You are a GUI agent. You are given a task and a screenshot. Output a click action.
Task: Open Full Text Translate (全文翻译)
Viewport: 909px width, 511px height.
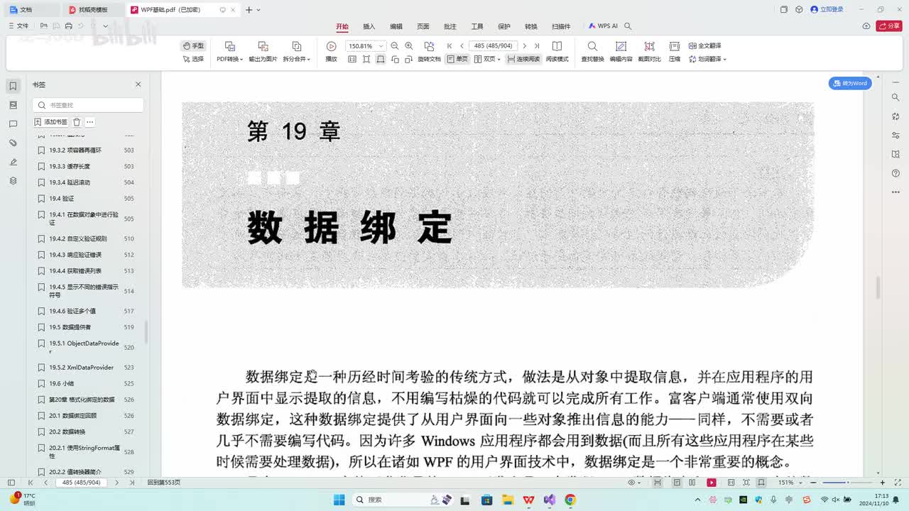[704, 45]
